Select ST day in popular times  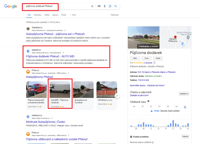(151, 107)
